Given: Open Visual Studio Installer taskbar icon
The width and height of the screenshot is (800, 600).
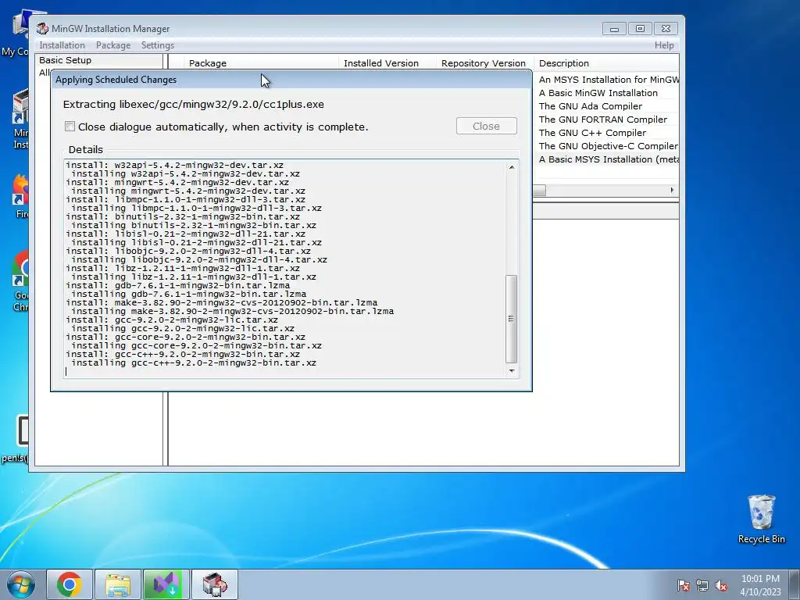Looking at the screenshot, I should (166, 584).
